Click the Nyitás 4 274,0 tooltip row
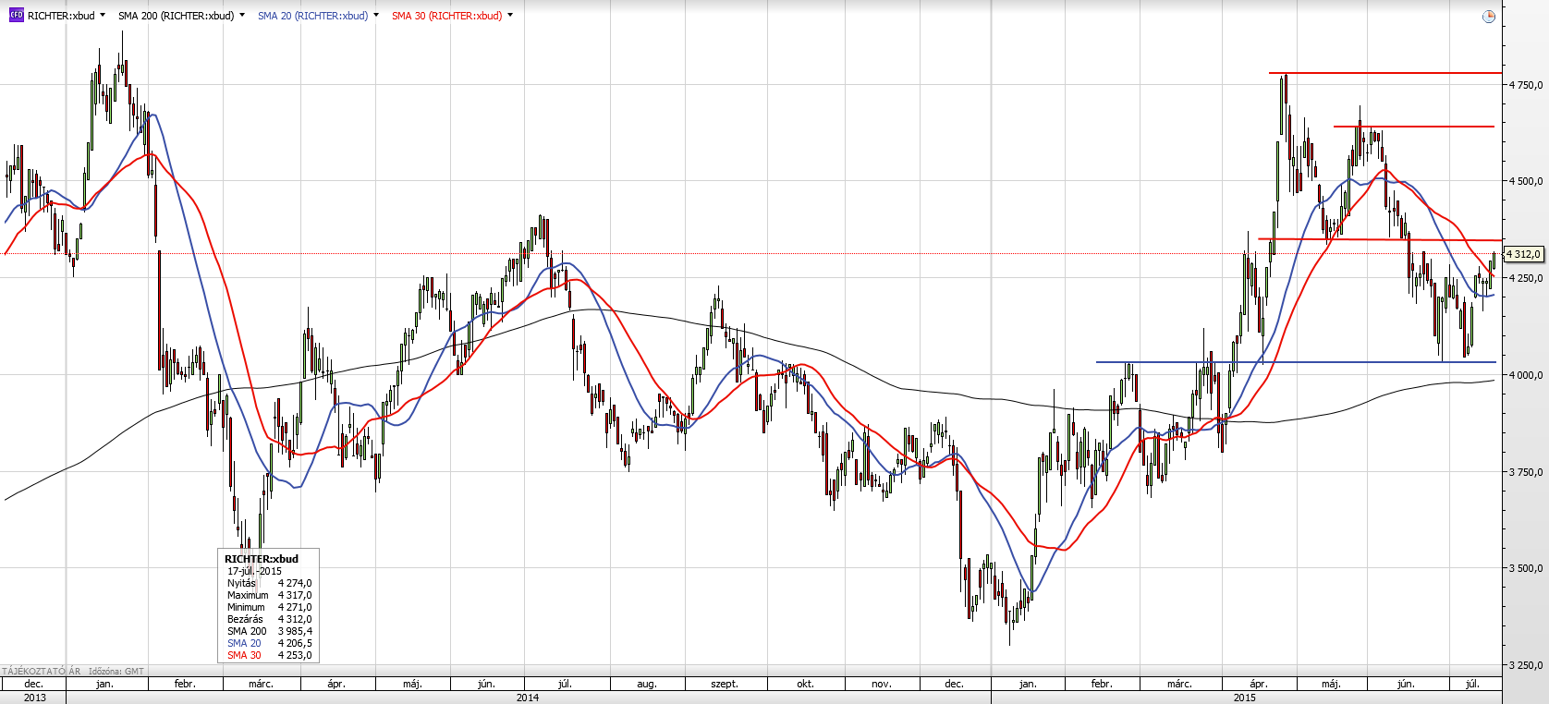Screen dimensions: 1549x704 point(270,583)
